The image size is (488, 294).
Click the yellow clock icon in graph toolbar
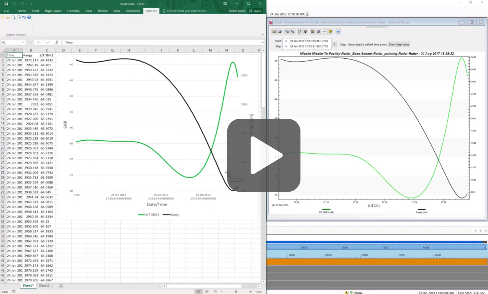click(330, 32)
